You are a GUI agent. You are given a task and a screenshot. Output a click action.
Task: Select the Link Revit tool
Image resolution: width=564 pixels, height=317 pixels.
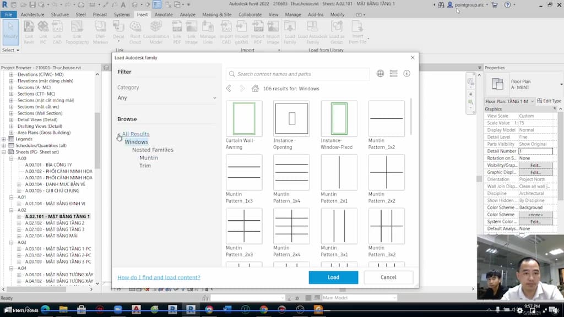coord(30,32)
